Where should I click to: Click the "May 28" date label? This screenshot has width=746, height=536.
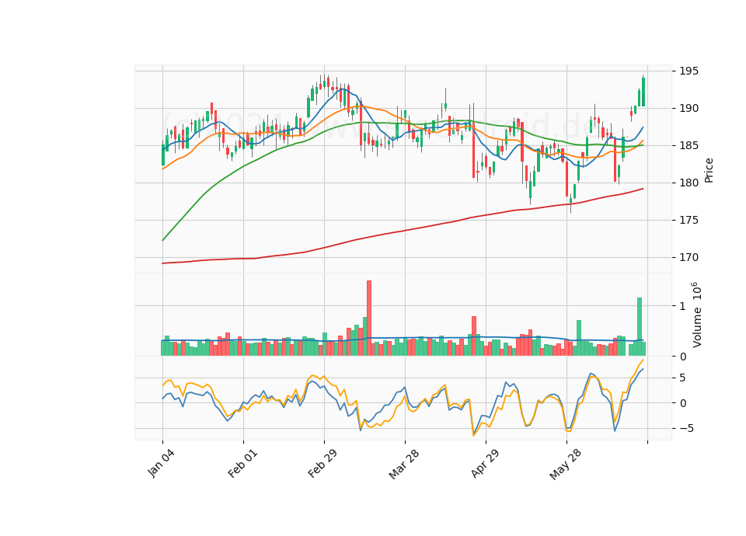pyautogui.click(x=565, y=464)
